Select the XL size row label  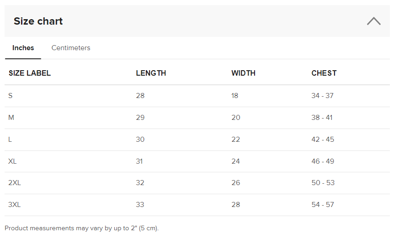(13, 161)
